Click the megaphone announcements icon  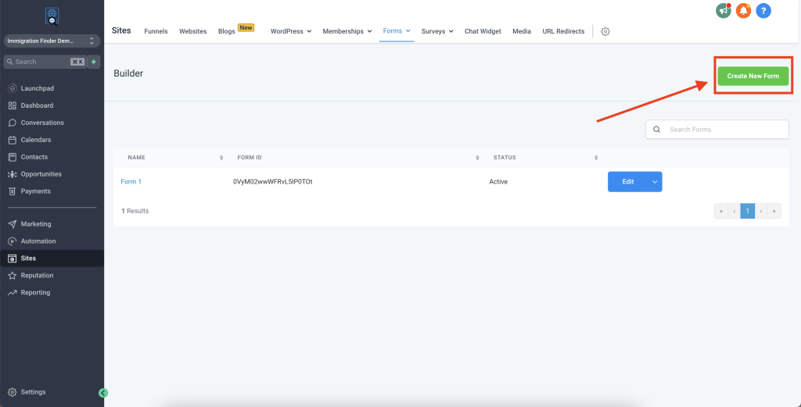pyautogui.click(x=724, y=11)
